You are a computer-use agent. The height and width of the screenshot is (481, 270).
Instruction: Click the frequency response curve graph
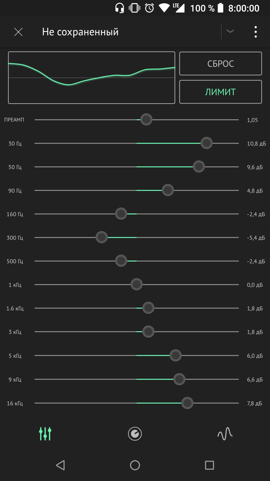click(91, 78)
